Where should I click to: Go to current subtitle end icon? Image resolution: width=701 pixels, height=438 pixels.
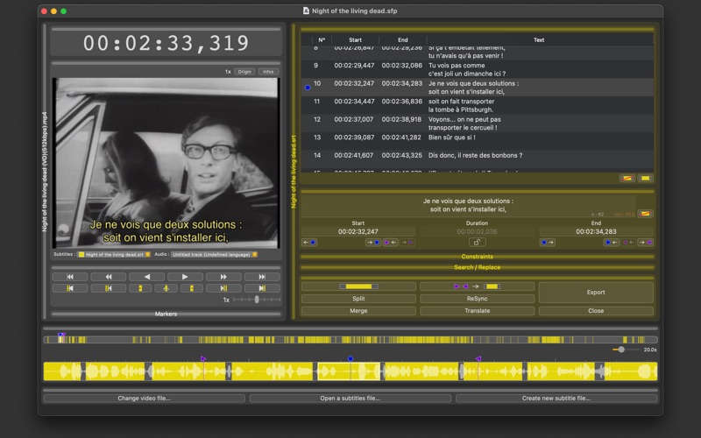(x=192, y=288)
